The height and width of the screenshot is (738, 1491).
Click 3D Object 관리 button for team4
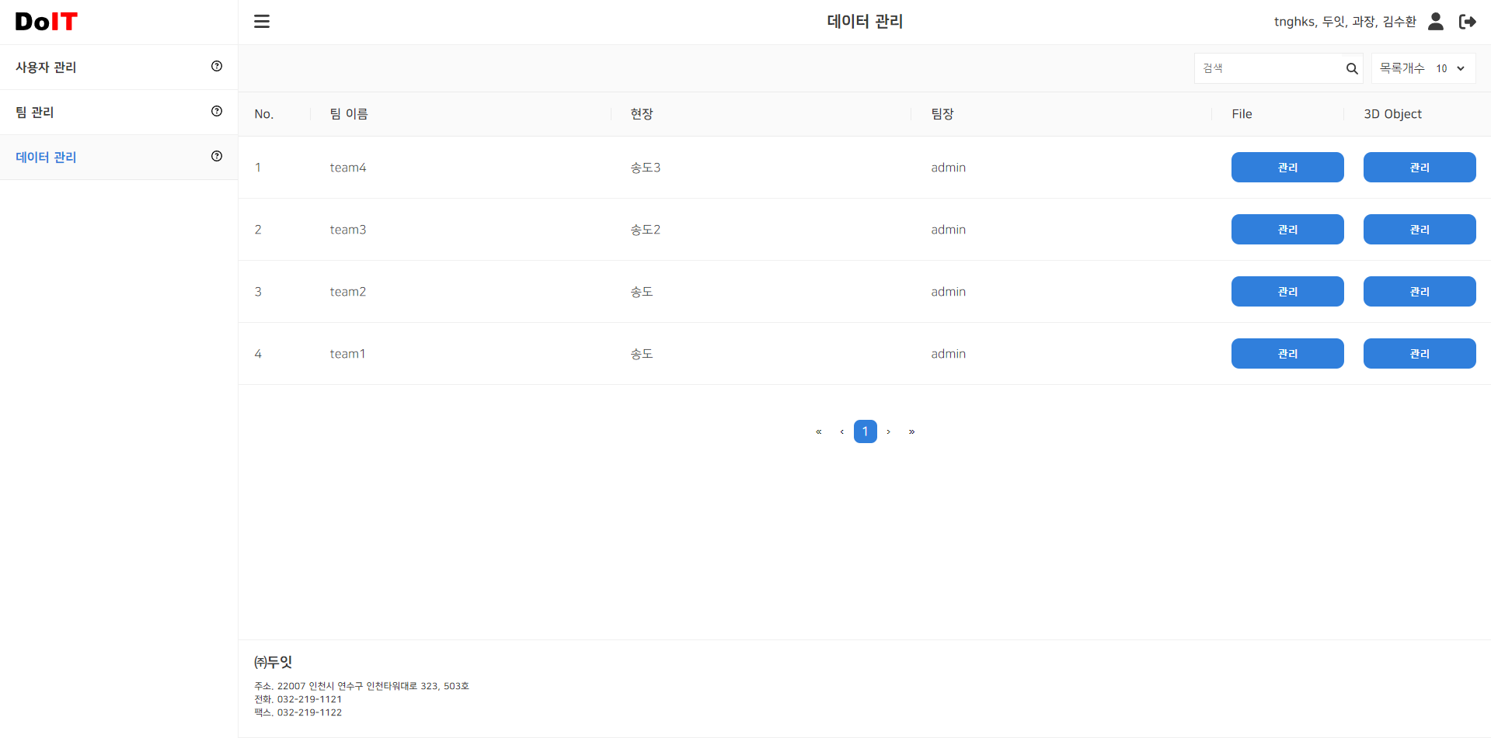click(x=1420, y=168)
